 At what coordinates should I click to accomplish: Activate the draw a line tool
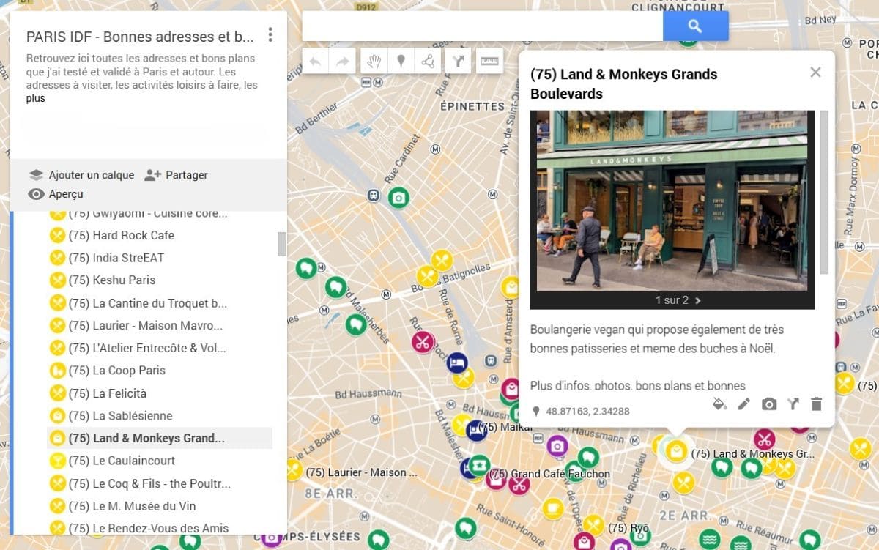click(428, 62)
